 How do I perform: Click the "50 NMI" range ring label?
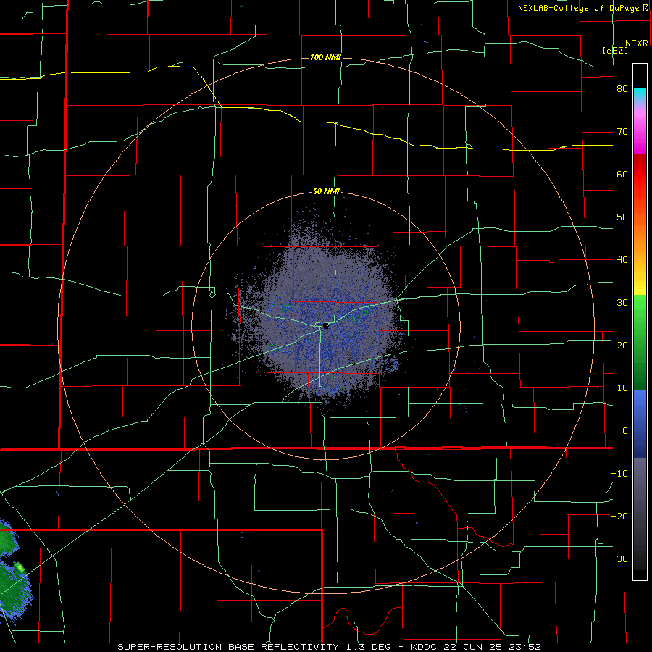[326, 191]
